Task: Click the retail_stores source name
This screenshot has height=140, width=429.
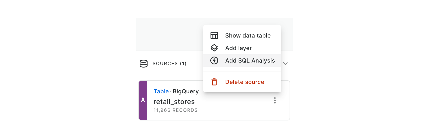Action: [x=174, y=102]
